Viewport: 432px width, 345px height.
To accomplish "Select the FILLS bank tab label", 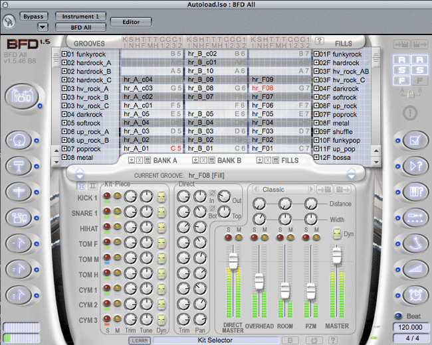I will point(290,161).
